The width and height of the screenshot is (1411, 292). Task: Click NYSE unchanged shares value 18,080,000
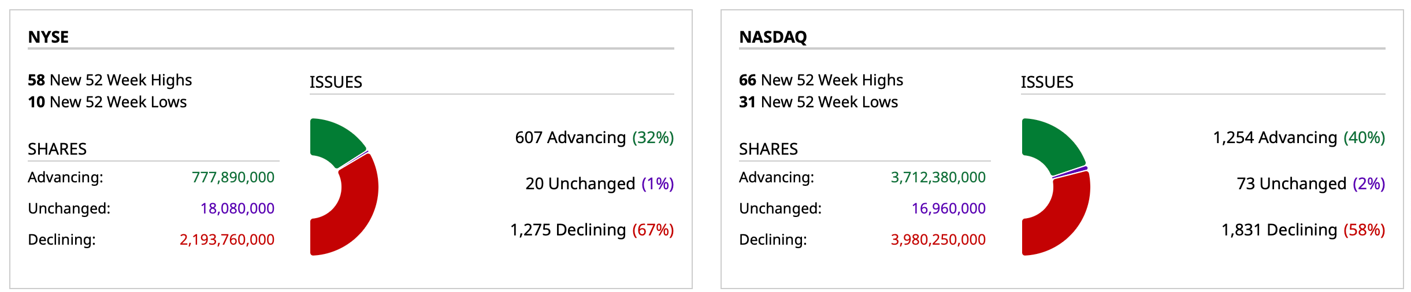point(237,208)
